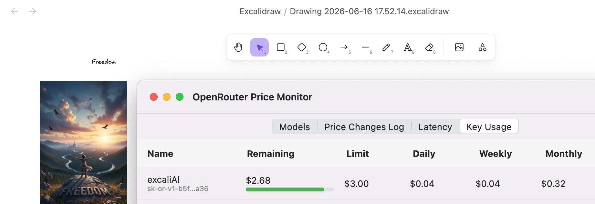
Task: Switch to the Models tab
Action: click(295, 127)
